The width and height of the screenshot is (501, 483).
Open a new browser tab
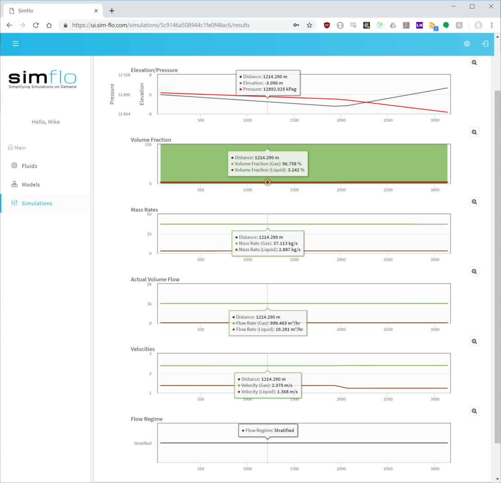[x=112, y=11]
